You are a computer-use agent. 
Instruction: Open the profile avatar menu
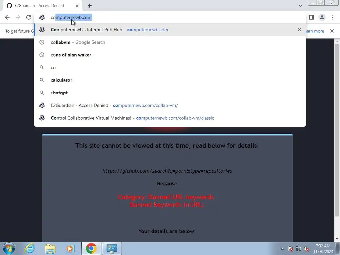point(322,17)
